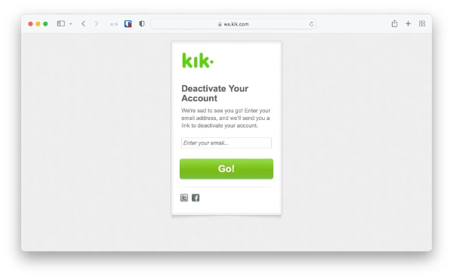Click the lock icon beside ws.kik.com
This screenshot has height=279, width=453.
pos(220,24)
